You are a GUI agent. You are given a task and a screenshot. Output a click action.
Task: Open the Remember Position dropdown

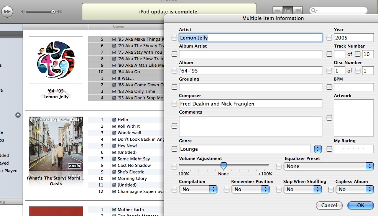[x=250, y=189]
